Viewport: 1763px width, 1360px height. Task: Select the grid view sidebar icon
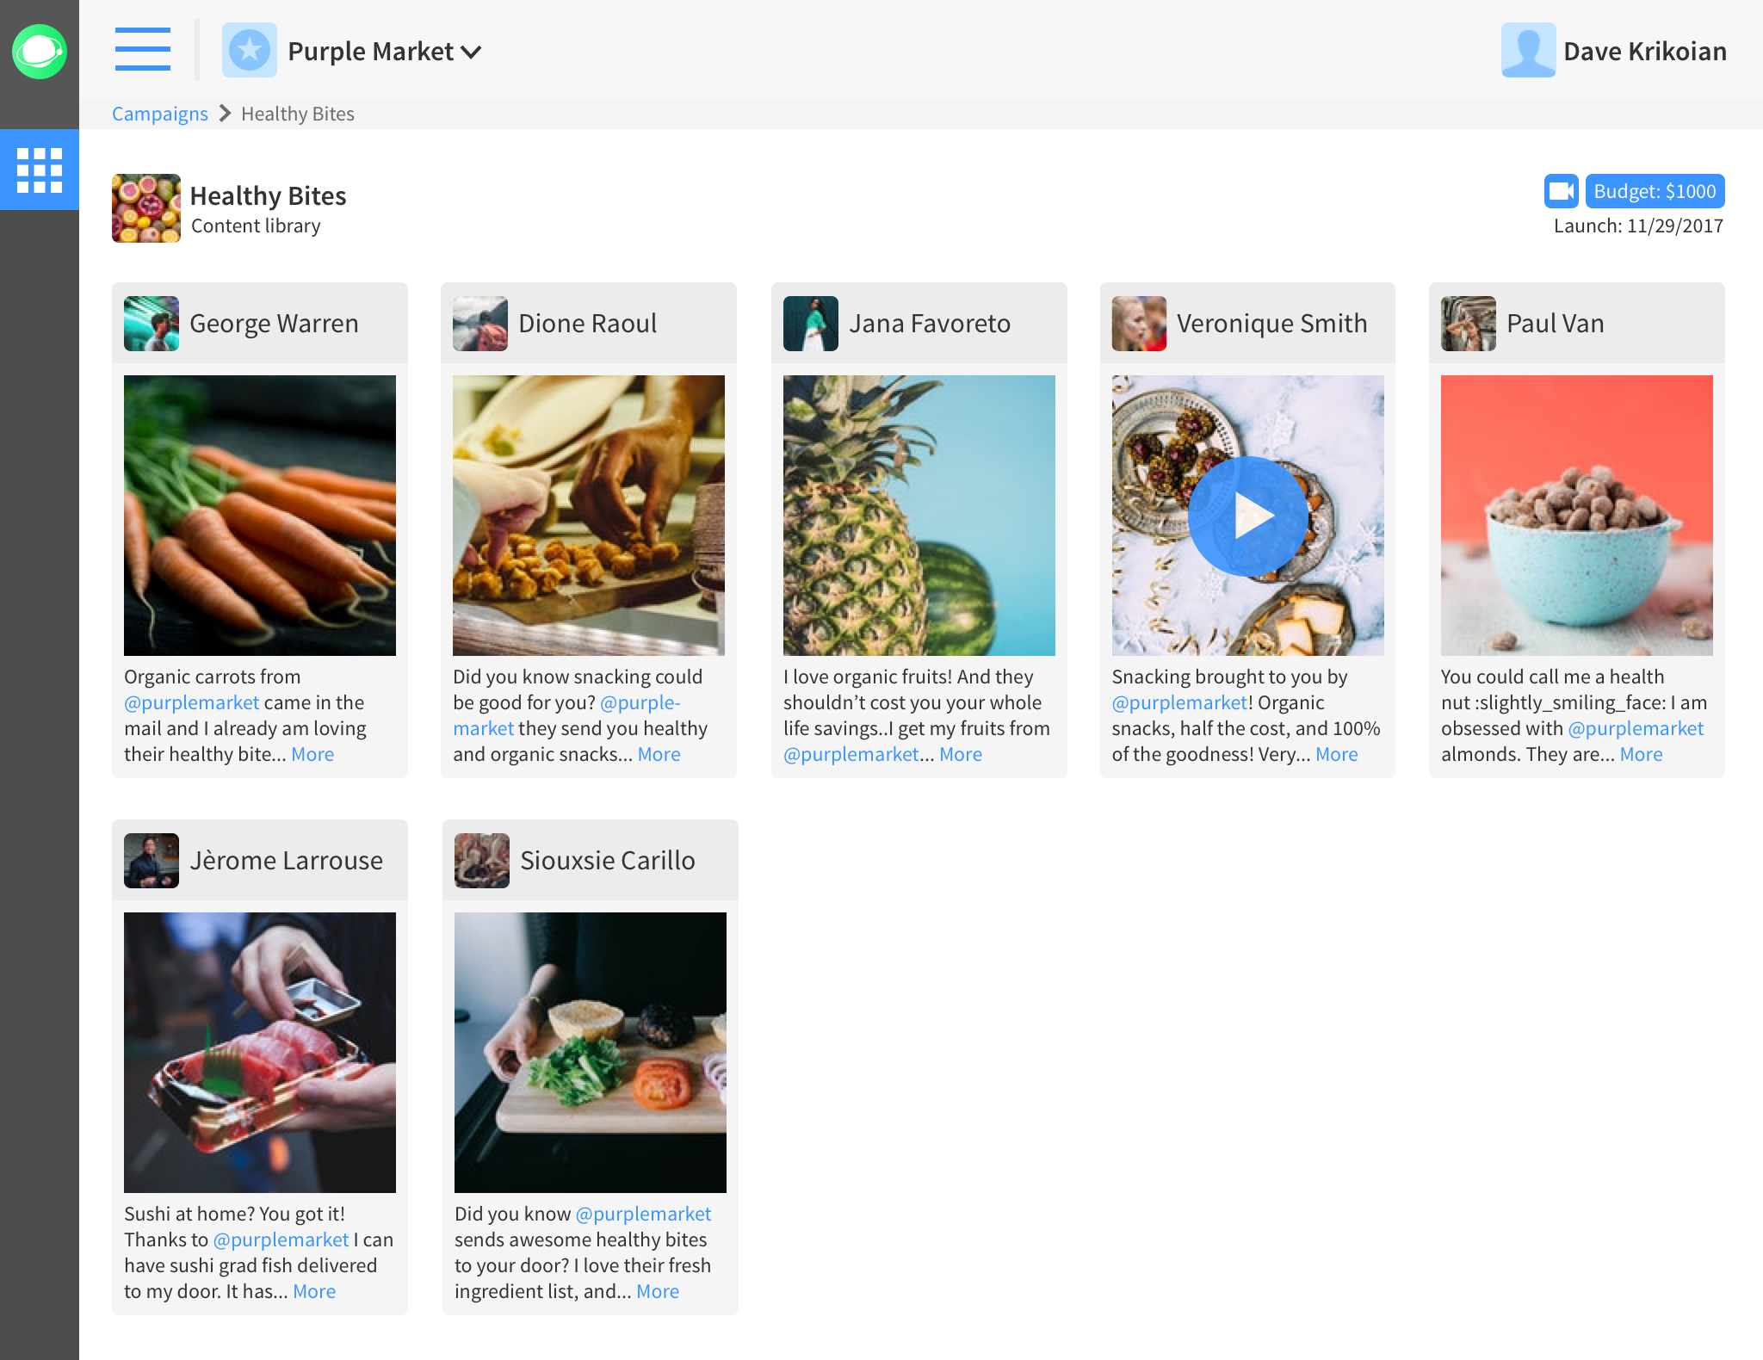[x=40, y=170]
